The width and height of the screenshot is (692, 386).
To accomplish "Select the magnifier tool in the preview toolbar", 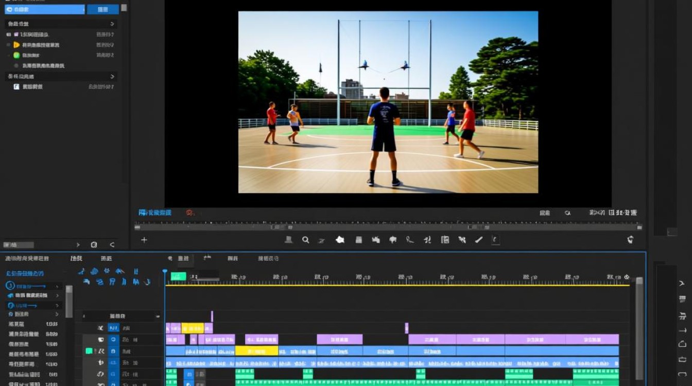I will [x=305, y=239].
